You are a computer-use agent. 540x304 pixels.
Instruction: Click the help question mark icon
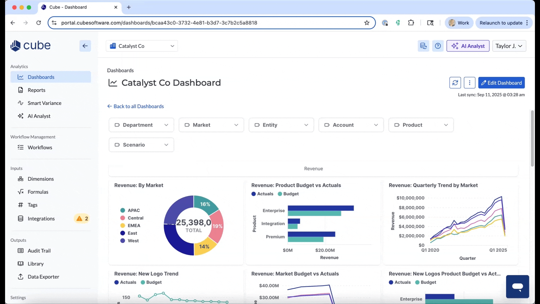pos(438,46)
